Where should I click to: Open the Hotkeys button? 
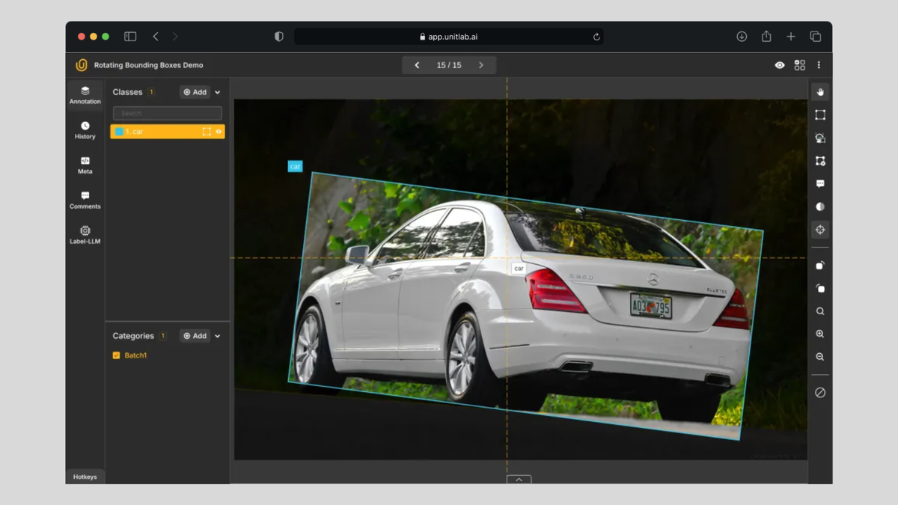(x=85, y=477)
